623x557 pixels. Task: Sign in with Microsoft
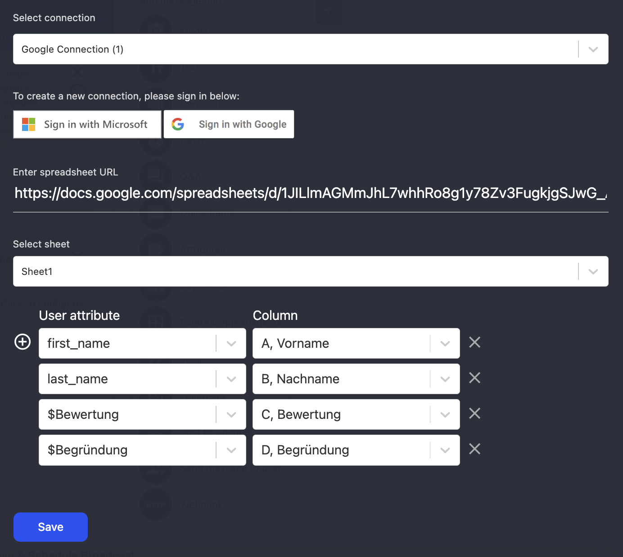(x=87, y=124)
